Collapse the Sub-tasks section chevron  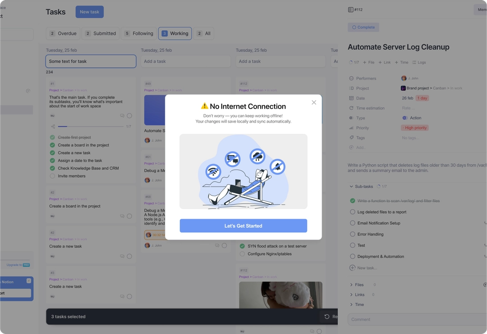click(x=351, y=187)
